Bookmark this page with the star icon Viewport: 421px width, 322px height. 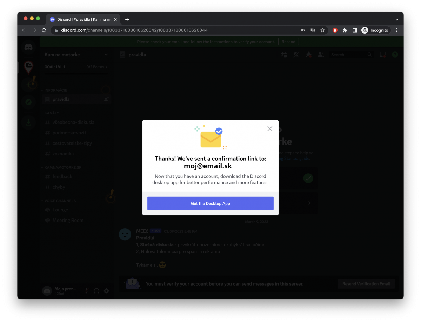[323, 30]
